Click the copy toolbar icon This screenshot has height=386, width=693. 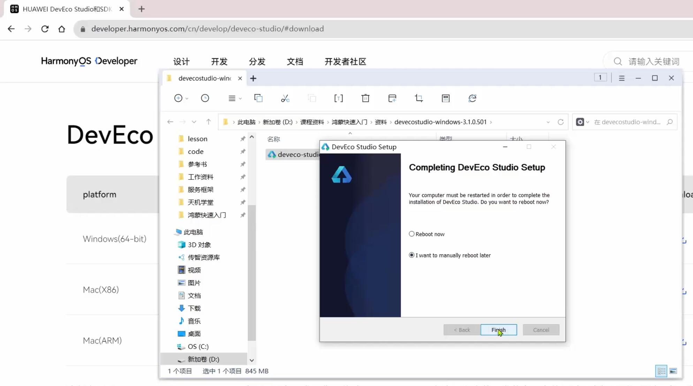[258, 98]
